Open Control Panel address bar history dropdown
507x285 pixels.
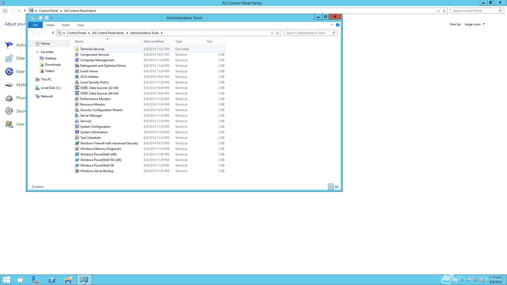438,11
